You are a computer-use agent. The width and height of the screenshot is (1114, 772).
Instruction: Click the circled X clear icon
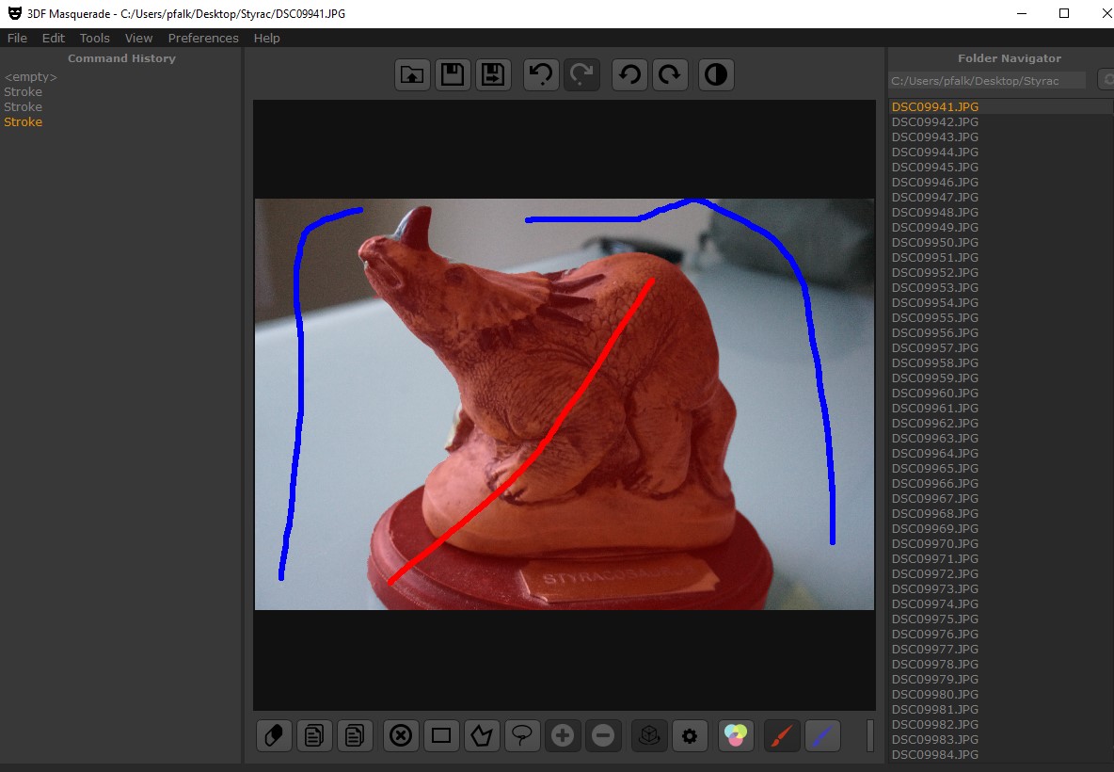401,735
